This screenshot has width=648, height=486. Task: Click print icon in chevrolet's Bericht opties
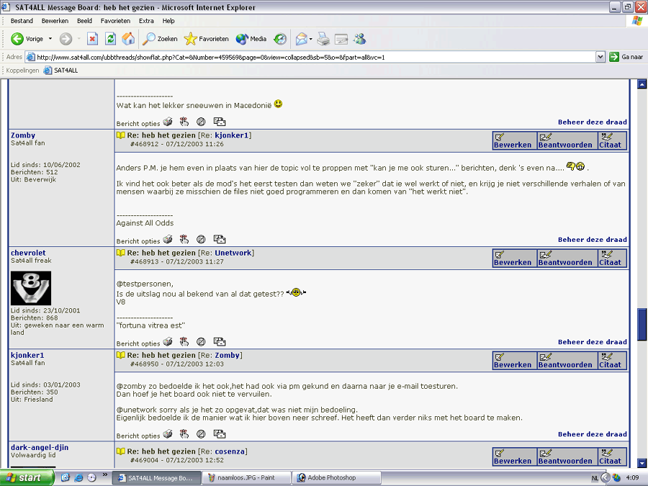pos(168,341)
